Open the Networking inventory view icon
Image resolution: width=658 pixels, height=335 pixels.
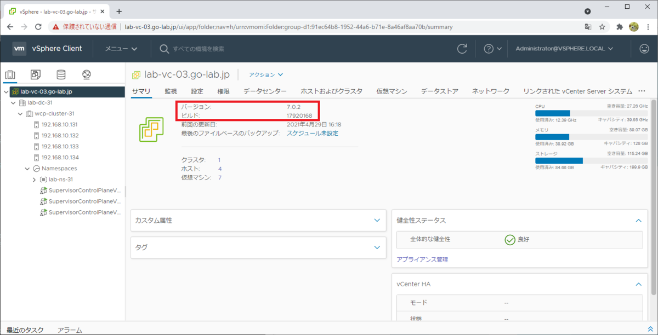[x=86, y=74]
